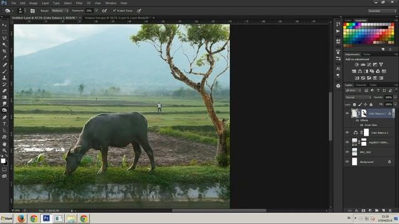Switch to the second document tab
The image size is (399, 224).
tap(118, 18)
